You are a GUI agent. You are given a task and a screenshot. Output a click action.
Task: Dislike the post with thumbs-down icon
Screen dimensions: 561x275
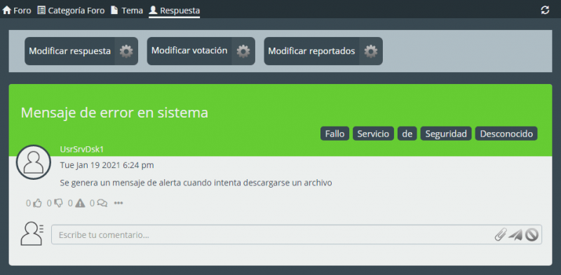(59, 203)
